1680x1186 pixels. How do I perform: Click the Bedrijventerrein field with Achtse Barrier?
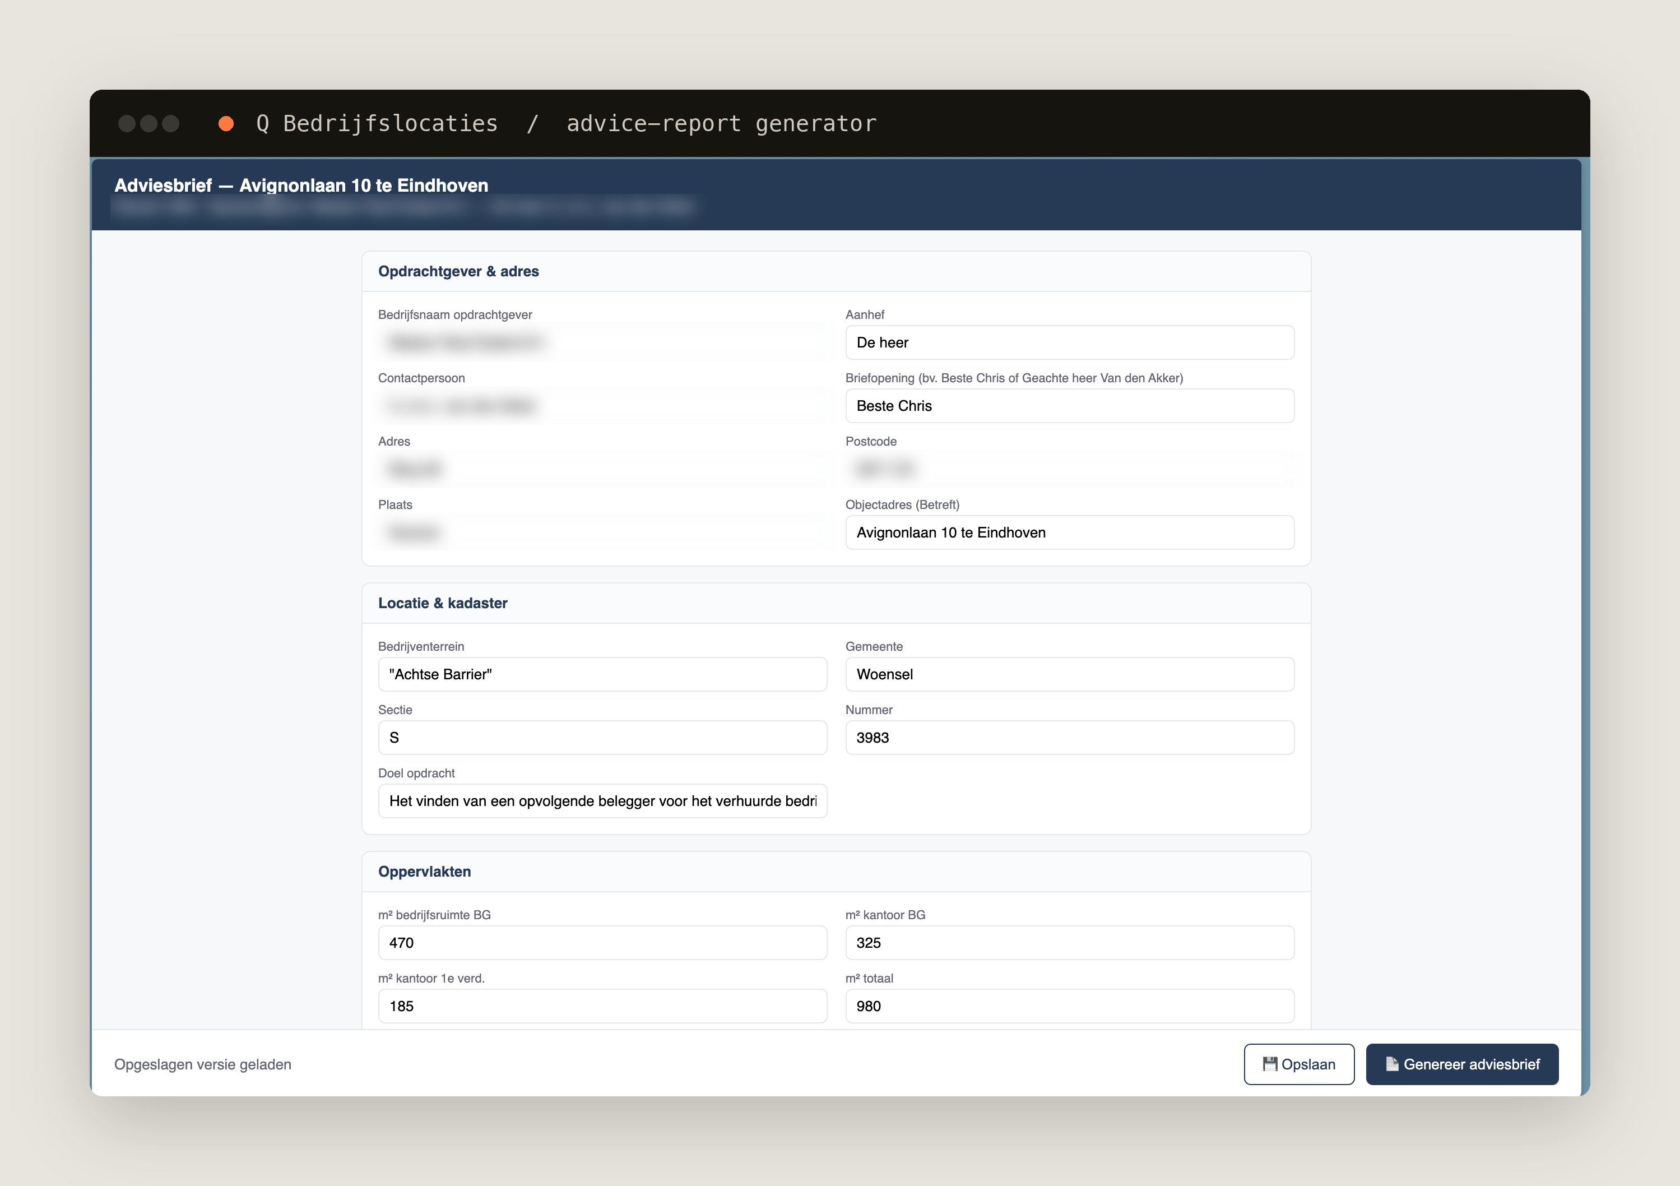point(602,674)
